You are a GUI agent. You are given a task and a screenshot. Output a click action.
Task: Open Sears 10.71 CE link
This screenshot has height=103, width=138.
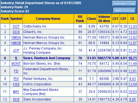click(133, 58)
